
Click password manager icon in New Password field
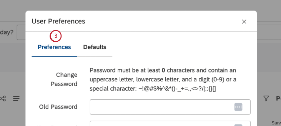238,125
